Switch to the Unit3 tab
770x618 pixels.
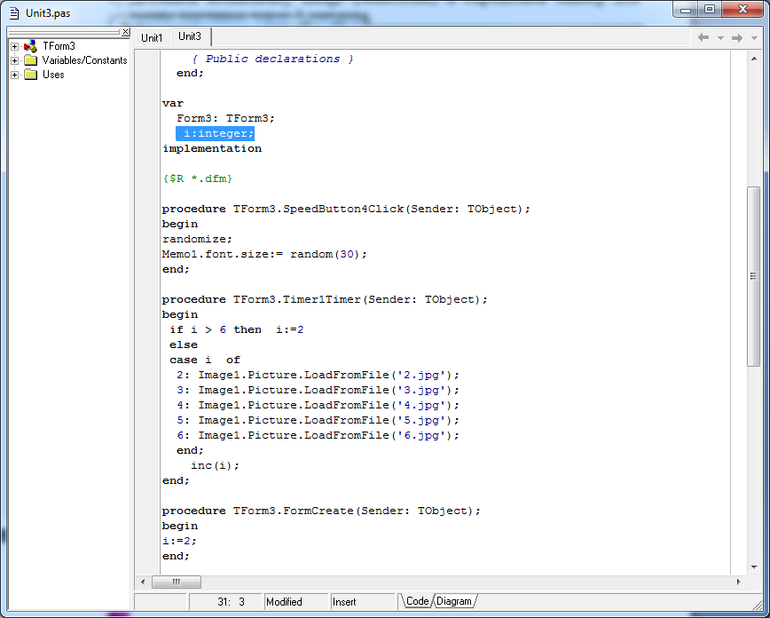click(x=190, y=36)
